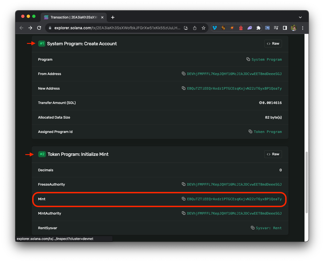Click the Assigned Program Id label

coord(55,132)
